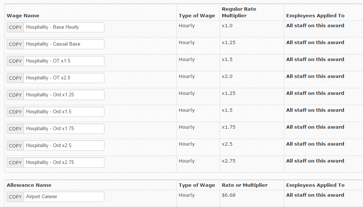Click COPY beside Hospitality - Ord x2.5
The width and height of the screenshot is (363, 207).
15,146
